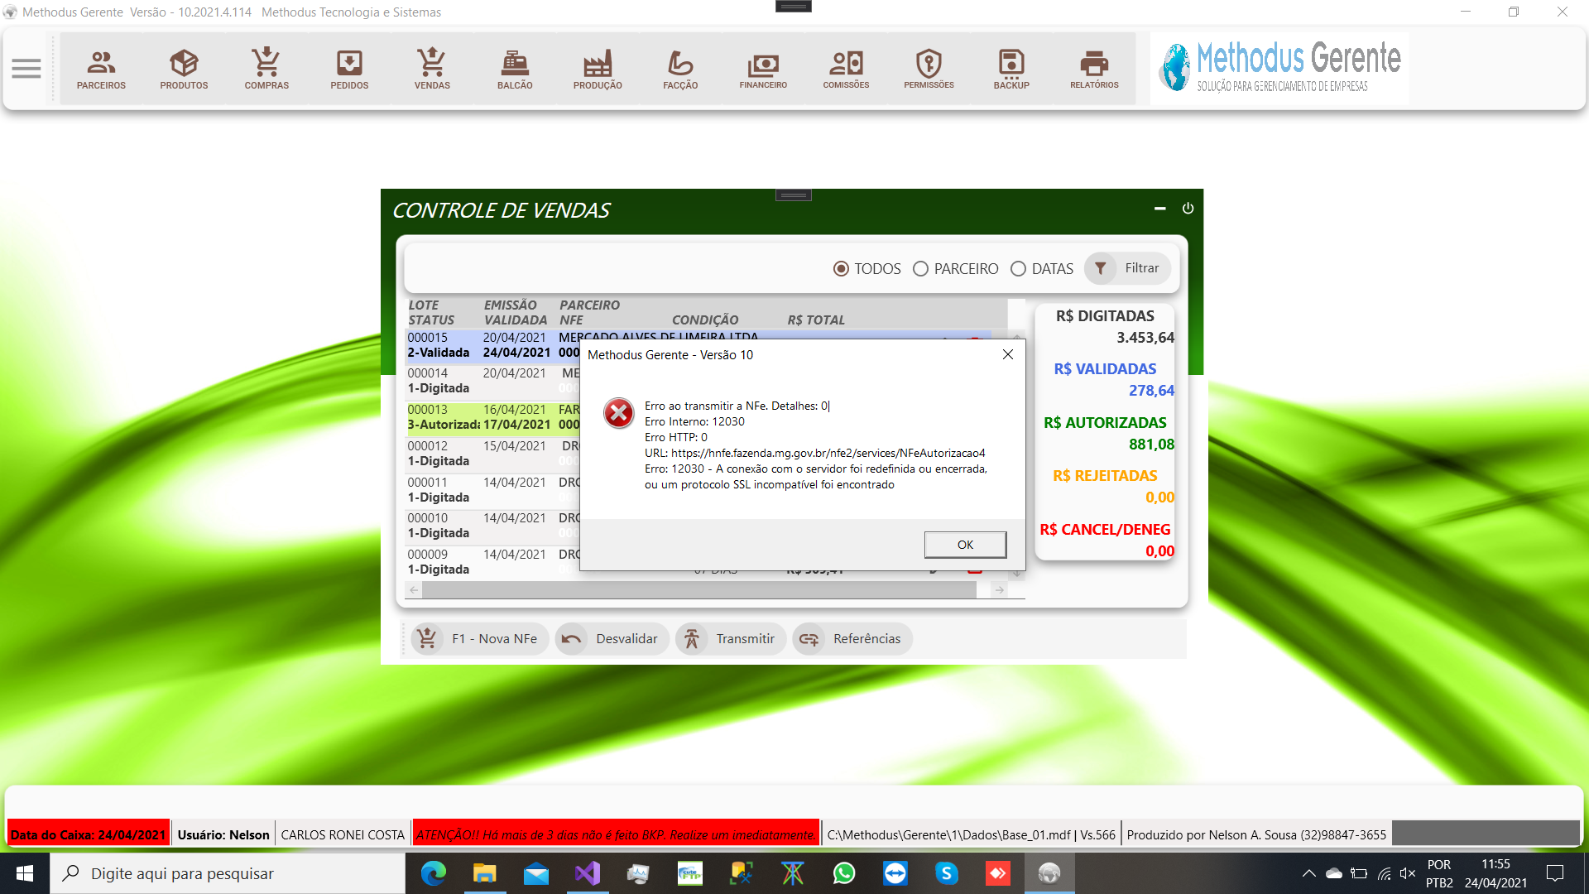
Task: Click the muted volume tray icon
Action: coord(1407,873)
